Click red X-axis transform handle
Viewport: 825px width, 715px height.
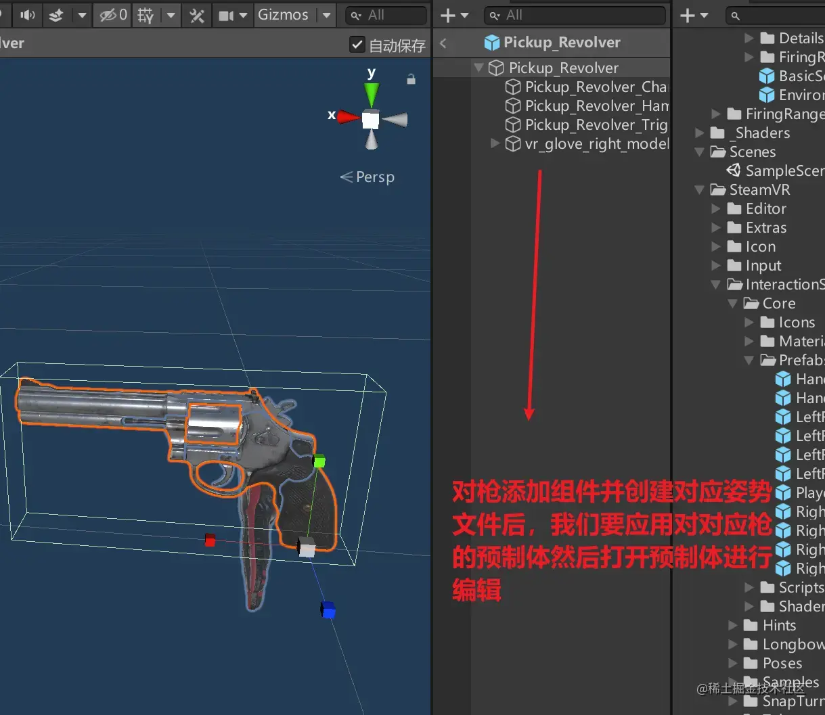coord(210,540)
